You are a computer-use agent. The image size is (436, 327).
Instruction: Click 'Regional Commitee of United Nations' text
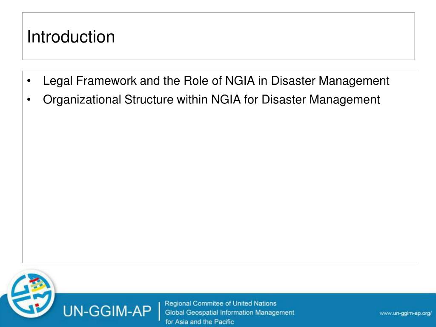(x=221, y=303)
